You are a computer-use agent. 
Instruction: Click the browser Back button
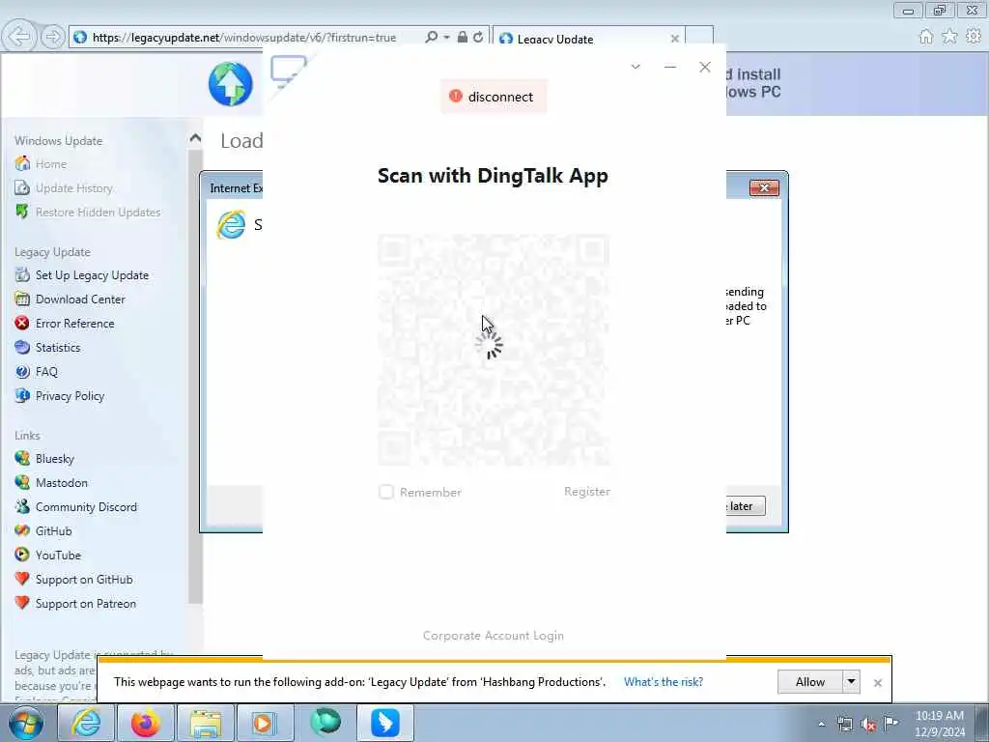point(19,37)
